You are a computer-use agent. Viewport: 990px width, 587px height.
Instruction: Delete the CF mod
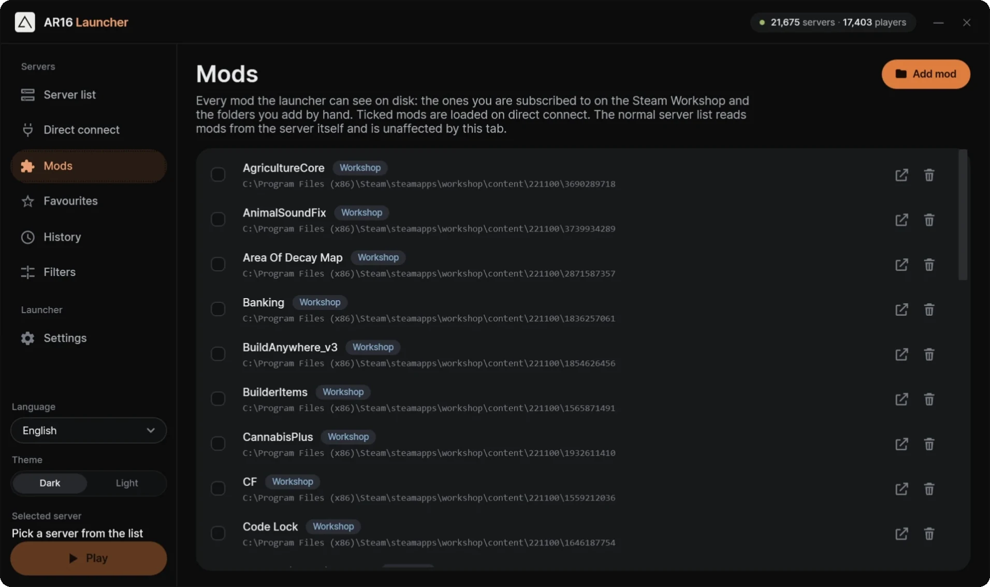tap(929, 489)
